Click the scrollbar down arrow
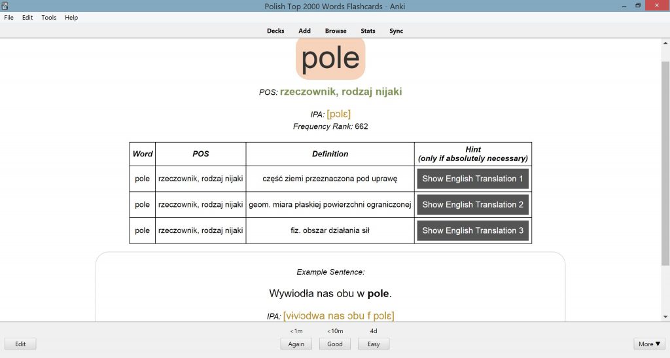Image resolution: width=670 pixels, height=358 pixels. point(665,317)
